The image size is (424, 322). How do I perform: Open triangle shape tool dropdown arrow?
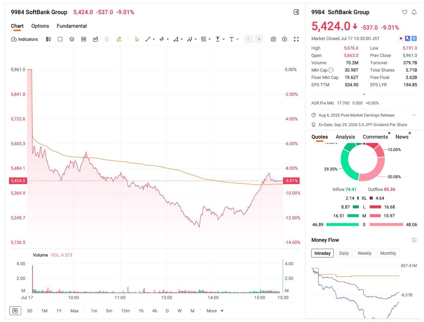[x=182, y=39]
